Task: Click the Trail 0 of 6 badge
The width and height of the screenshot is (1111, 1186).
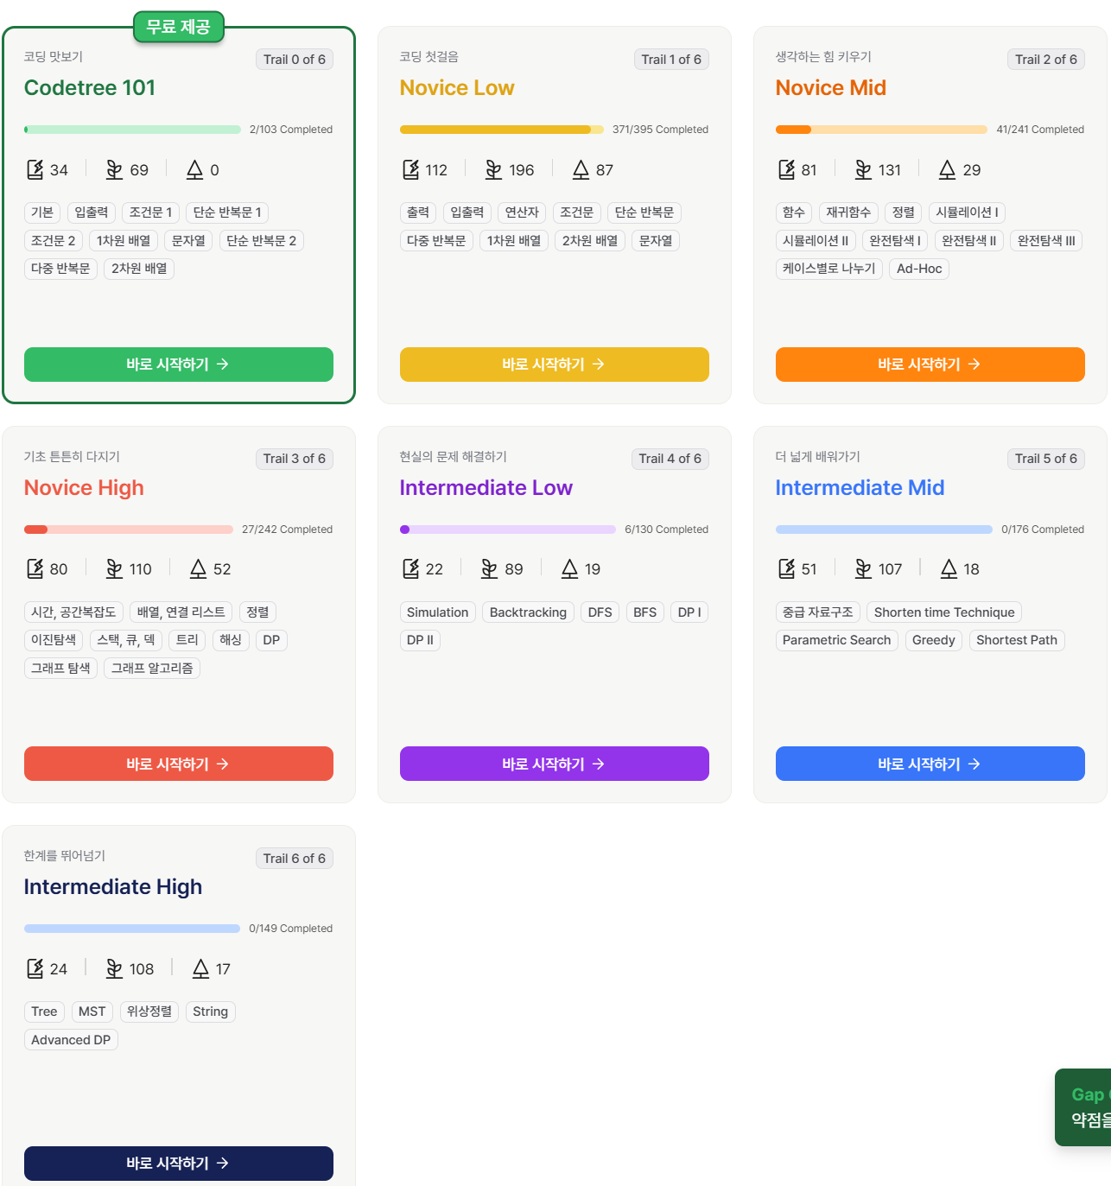Action: coord(295,60)
